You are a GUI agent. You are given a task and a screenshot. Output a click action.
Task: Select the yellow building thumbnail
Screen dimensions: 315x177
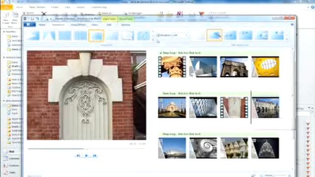tap(265, 67)
